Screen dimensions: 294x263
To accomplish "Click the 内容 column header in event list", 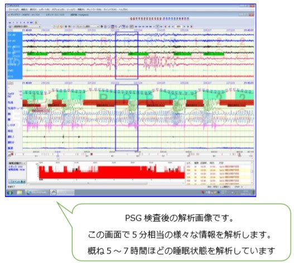I will 221,163.
